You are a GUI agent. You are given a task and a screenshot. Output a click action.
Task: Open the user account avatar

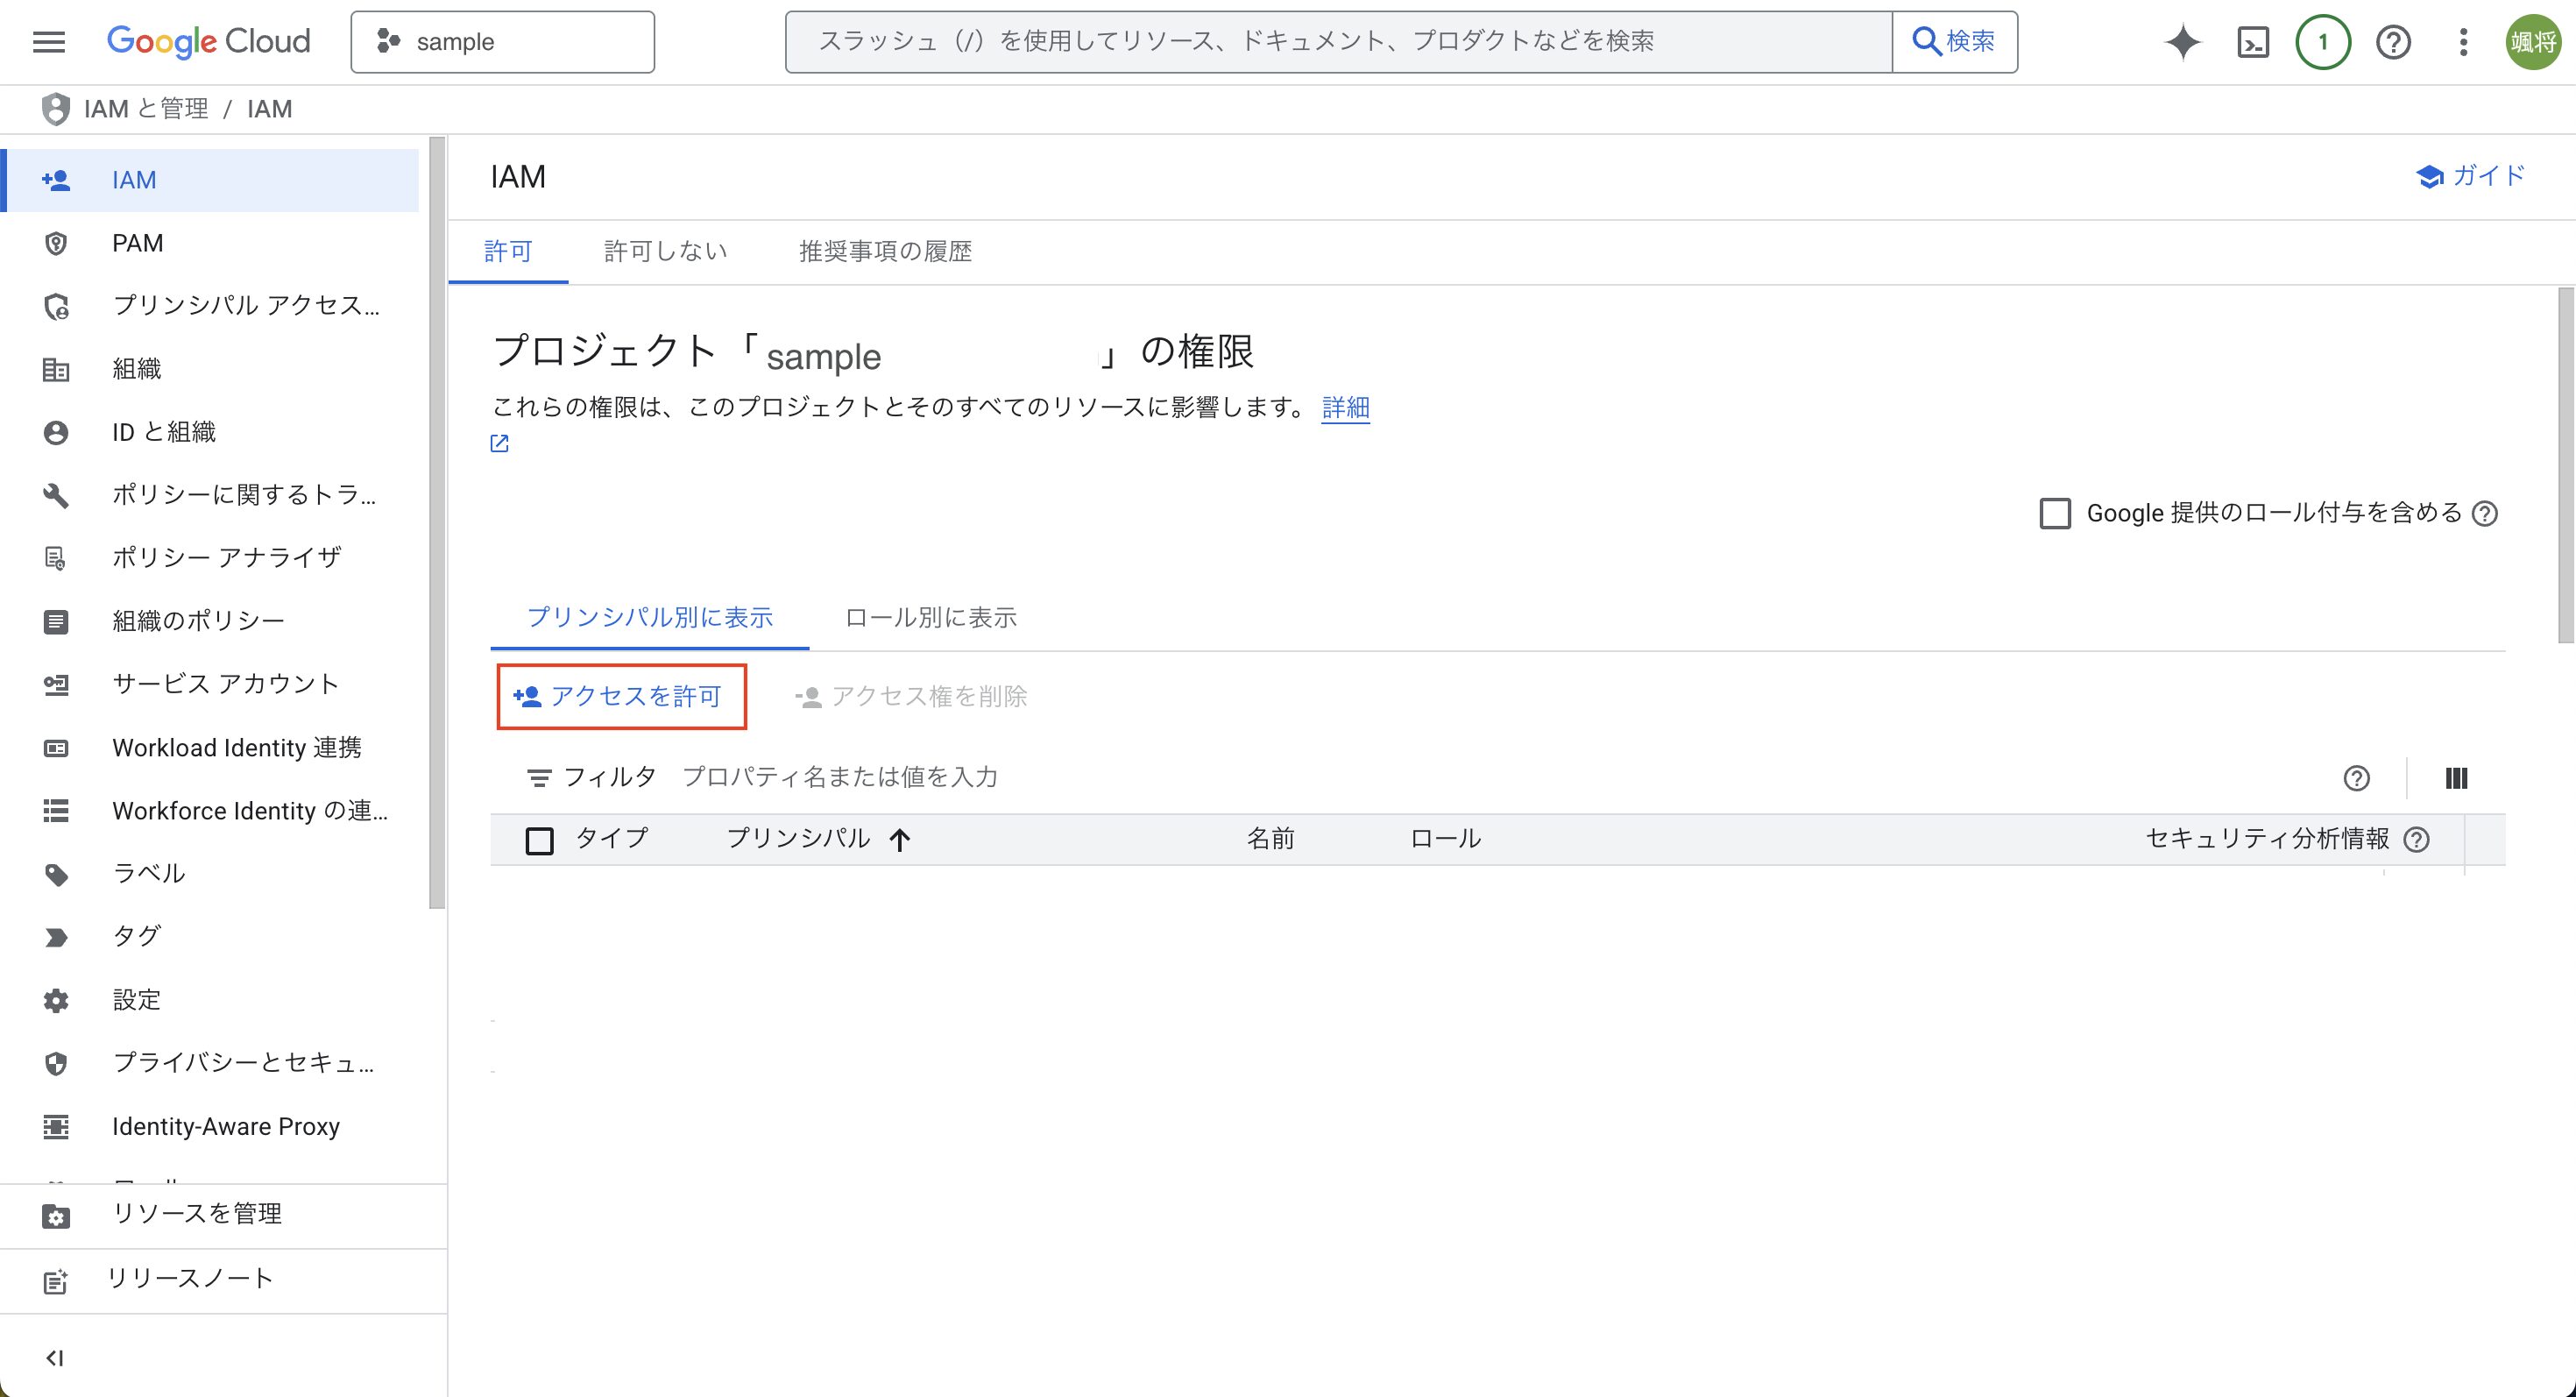point(2532,42)
